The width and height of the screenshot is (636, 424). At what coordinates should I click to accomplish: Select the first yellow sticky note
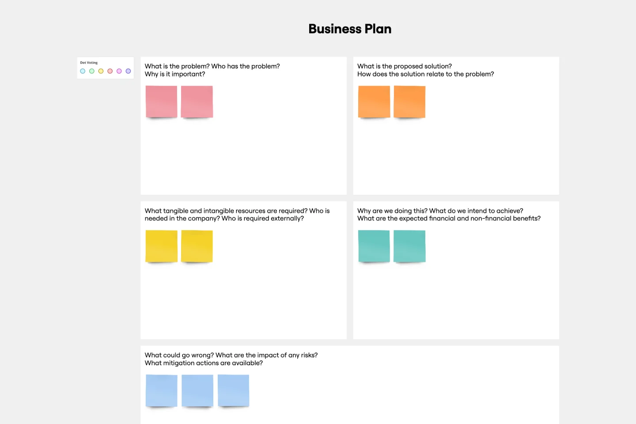point(161,246)
